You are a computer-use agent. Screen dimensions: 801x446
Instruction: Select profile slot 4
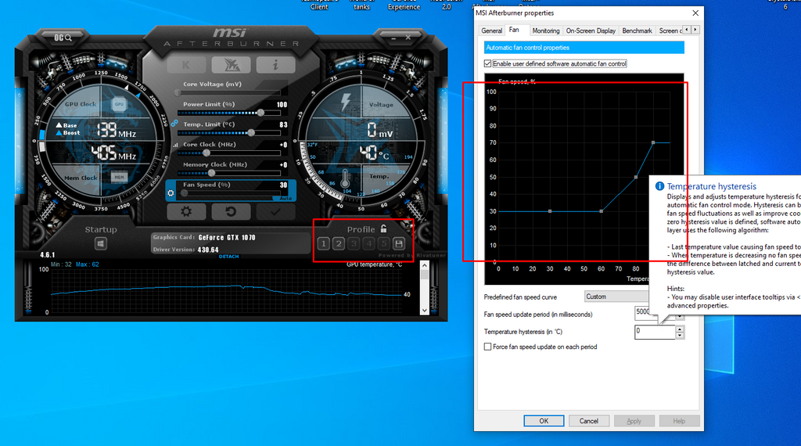pos(369,243)
